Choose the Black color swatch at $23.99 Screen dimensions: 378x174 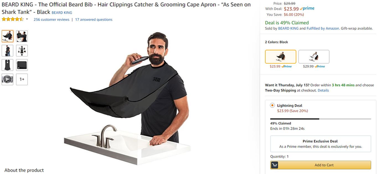pyautogui.click(x=281, y=57)
